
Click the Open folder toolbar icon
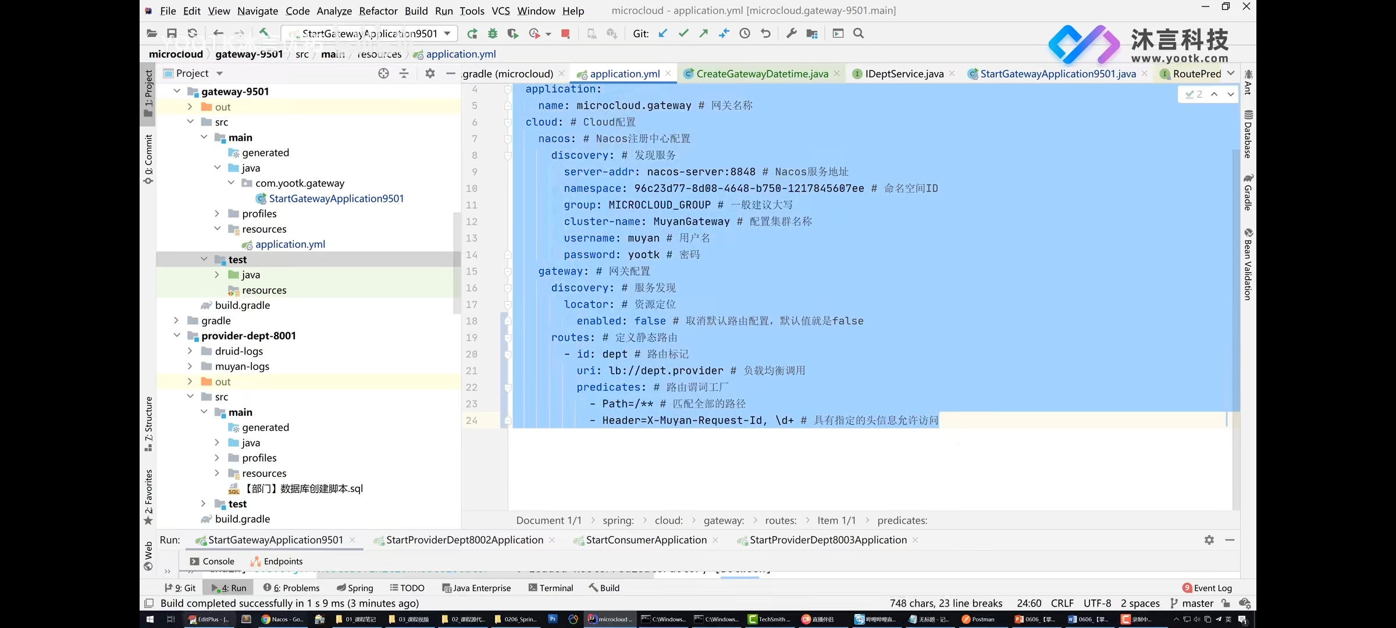click(152, 33)
